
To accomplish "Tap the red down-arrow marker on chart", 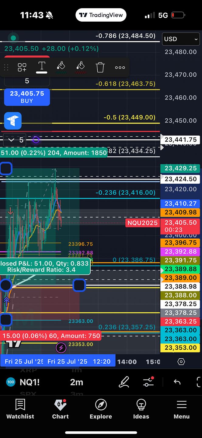I will coord(10,211).
